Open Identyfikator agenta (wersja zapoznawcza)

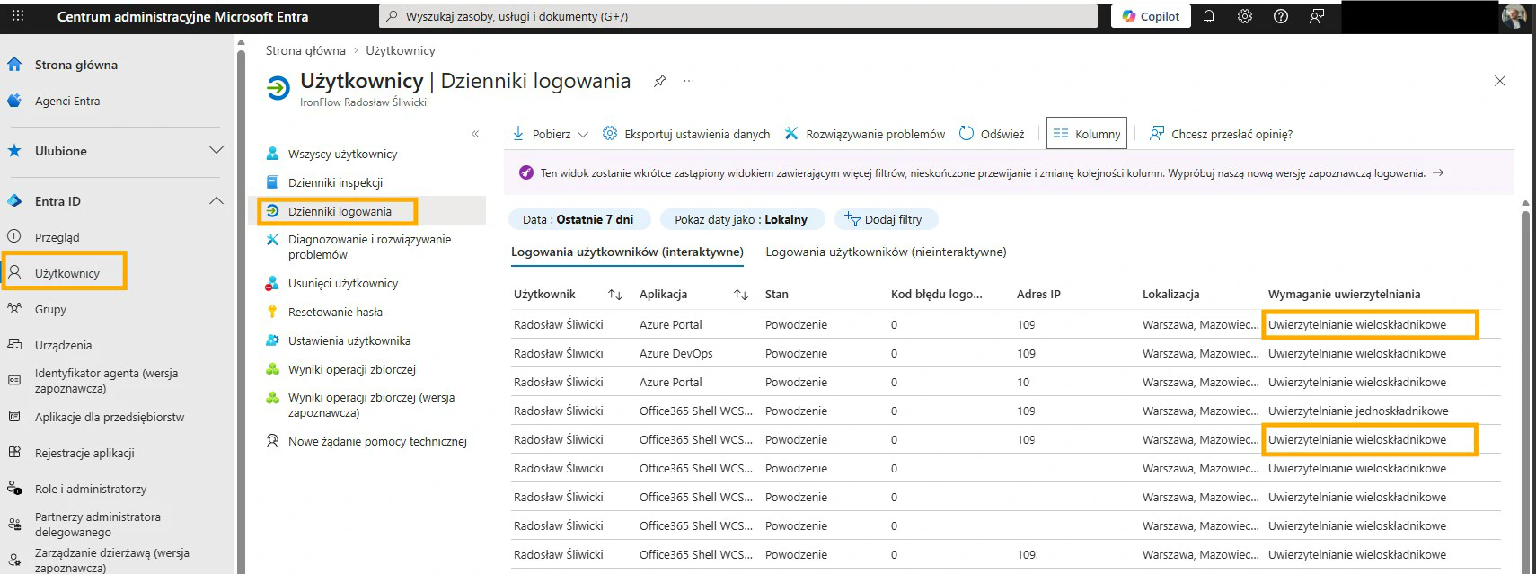[x=106, y=381]
